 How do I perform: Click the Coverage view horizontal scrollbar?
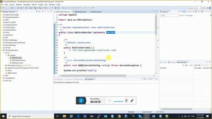(x=177, y=109)
